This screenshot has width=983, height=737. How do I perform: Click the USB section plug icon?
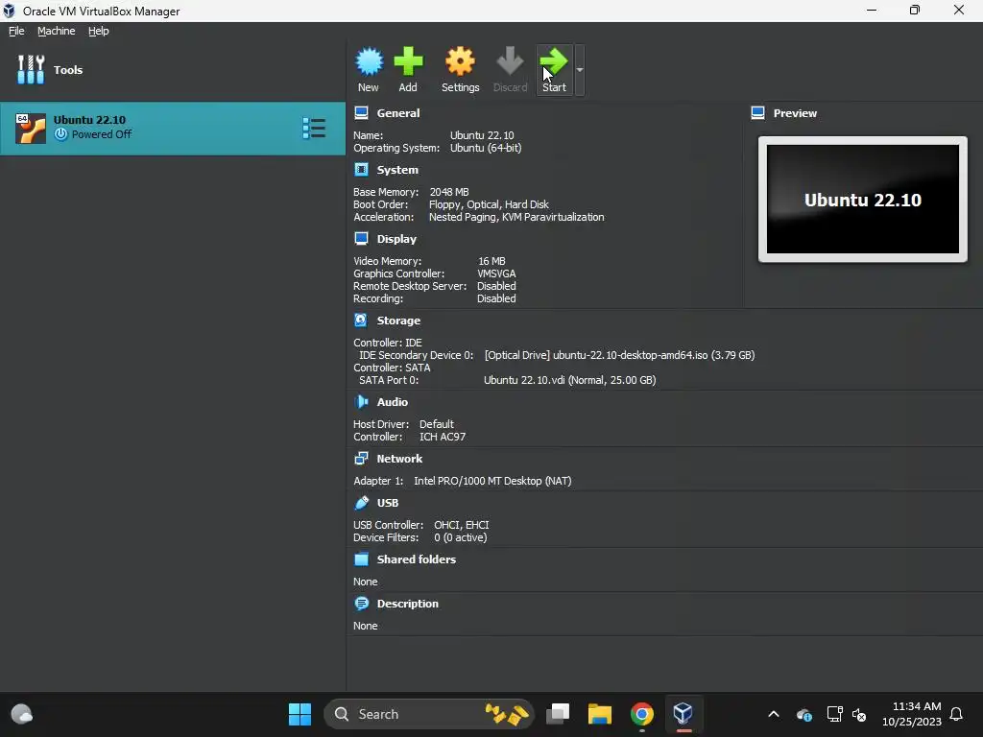point(361,502)
